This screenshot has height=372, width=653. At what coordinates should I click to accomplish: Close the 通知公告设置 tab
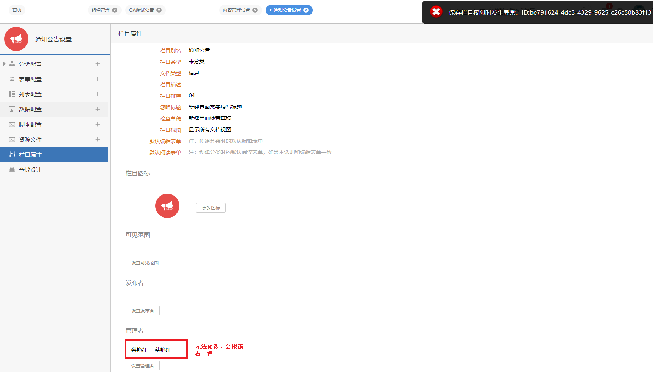(306, 10)
